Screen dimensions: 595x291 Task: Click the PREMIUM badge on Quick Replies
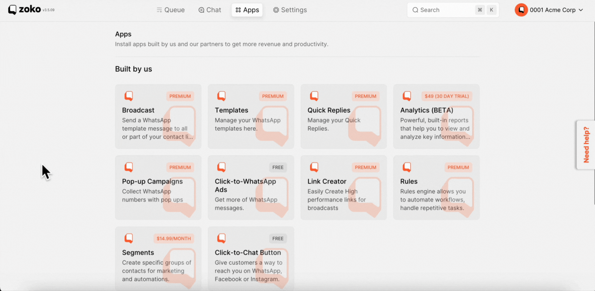(366, 96)
